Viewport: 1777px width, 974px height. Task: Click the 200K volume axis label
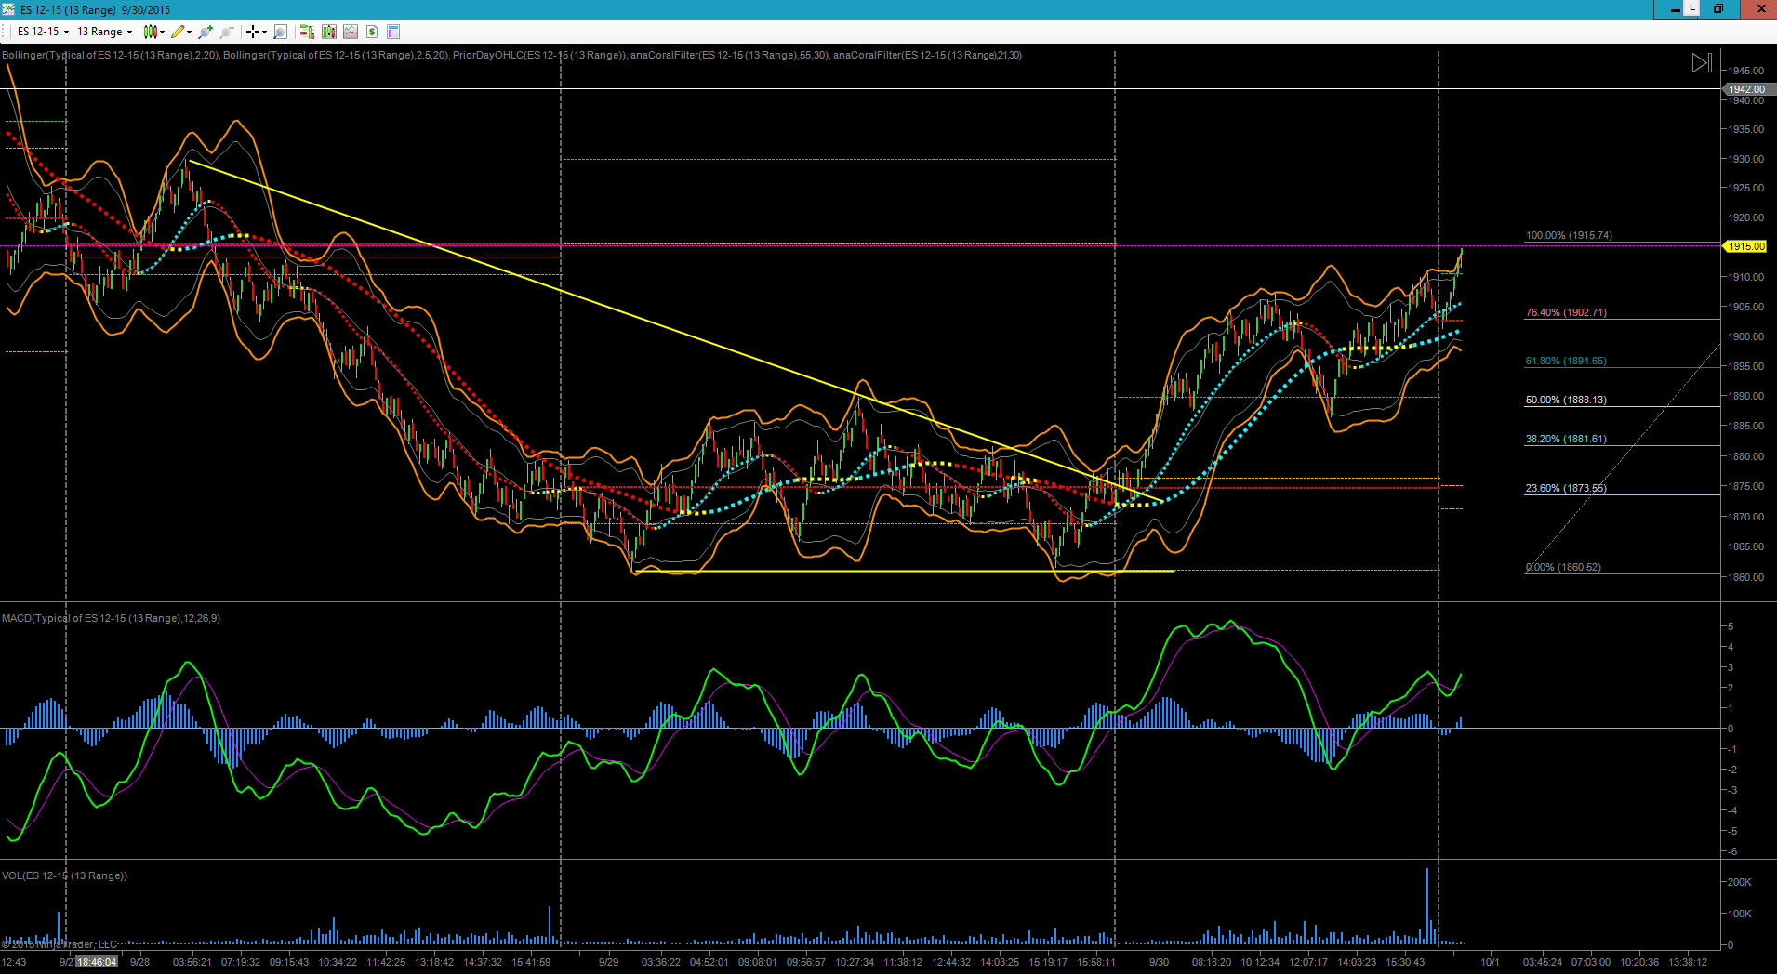pos(1739,882)
